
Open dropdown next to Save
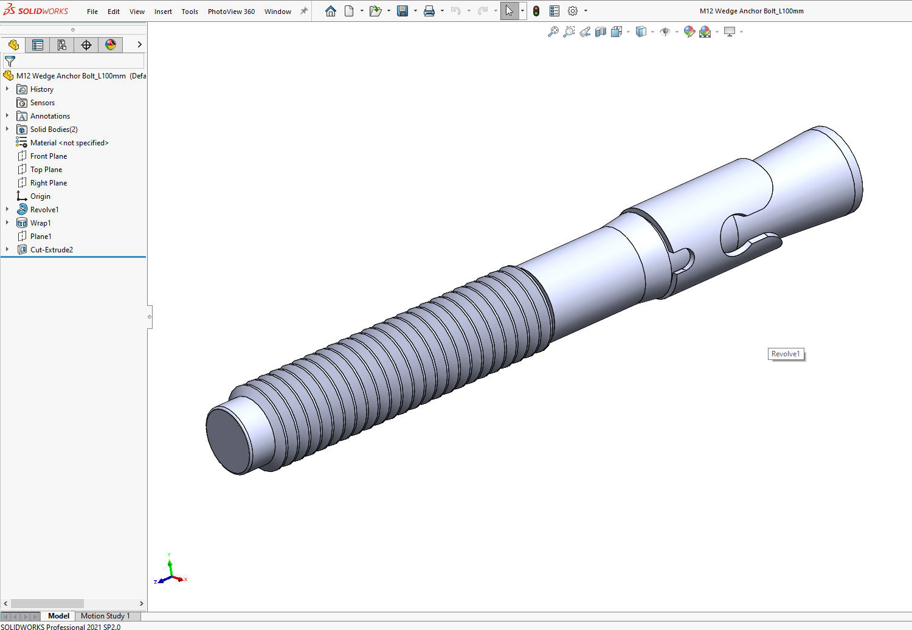tap(415, 11)
